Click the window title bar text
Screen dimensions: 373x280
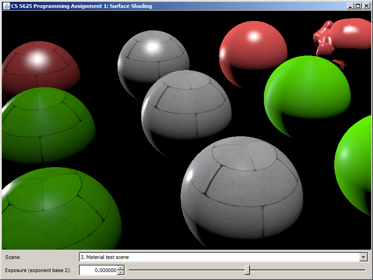click(x=82, y=6)
